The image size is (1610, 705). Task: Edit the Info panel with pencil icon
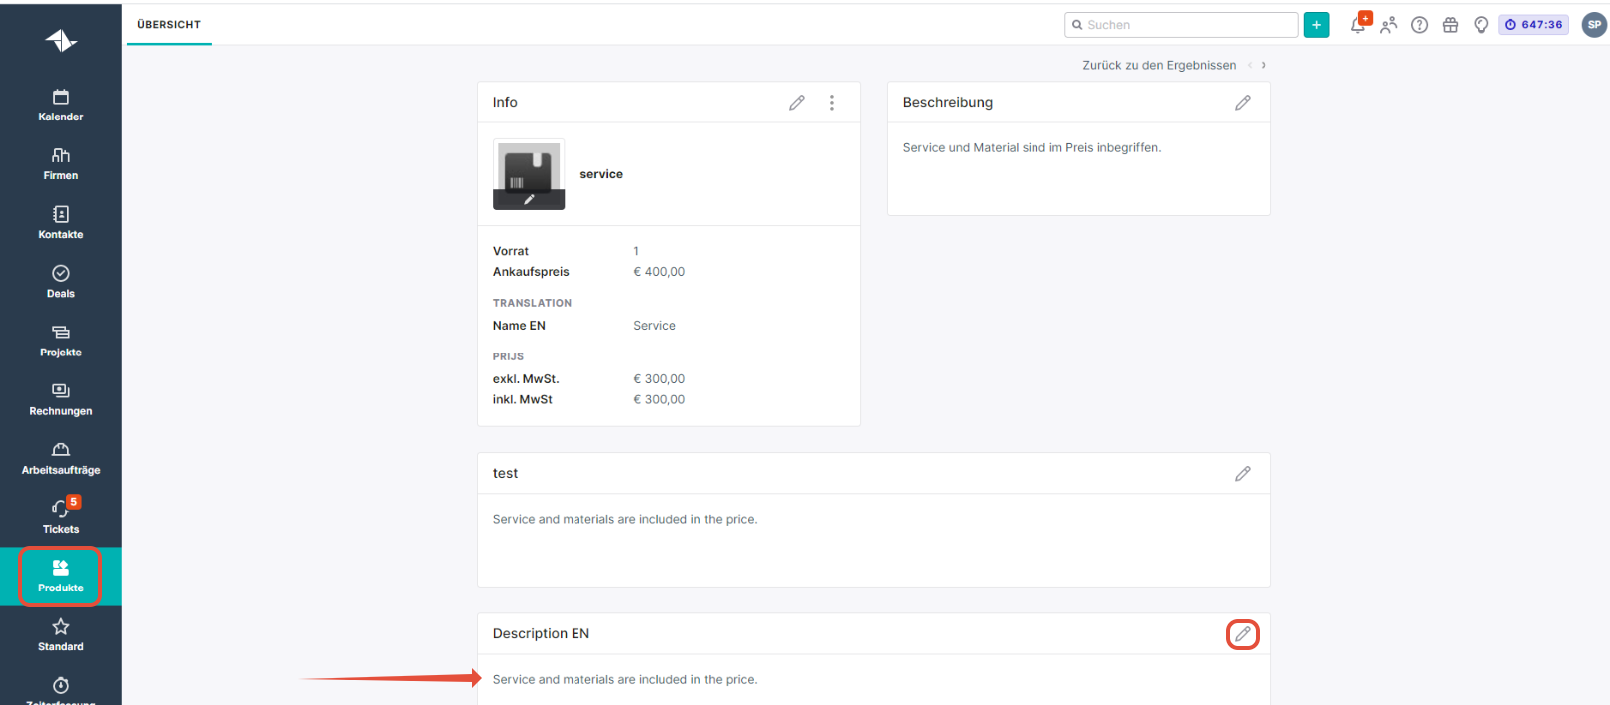pos(797,103)
